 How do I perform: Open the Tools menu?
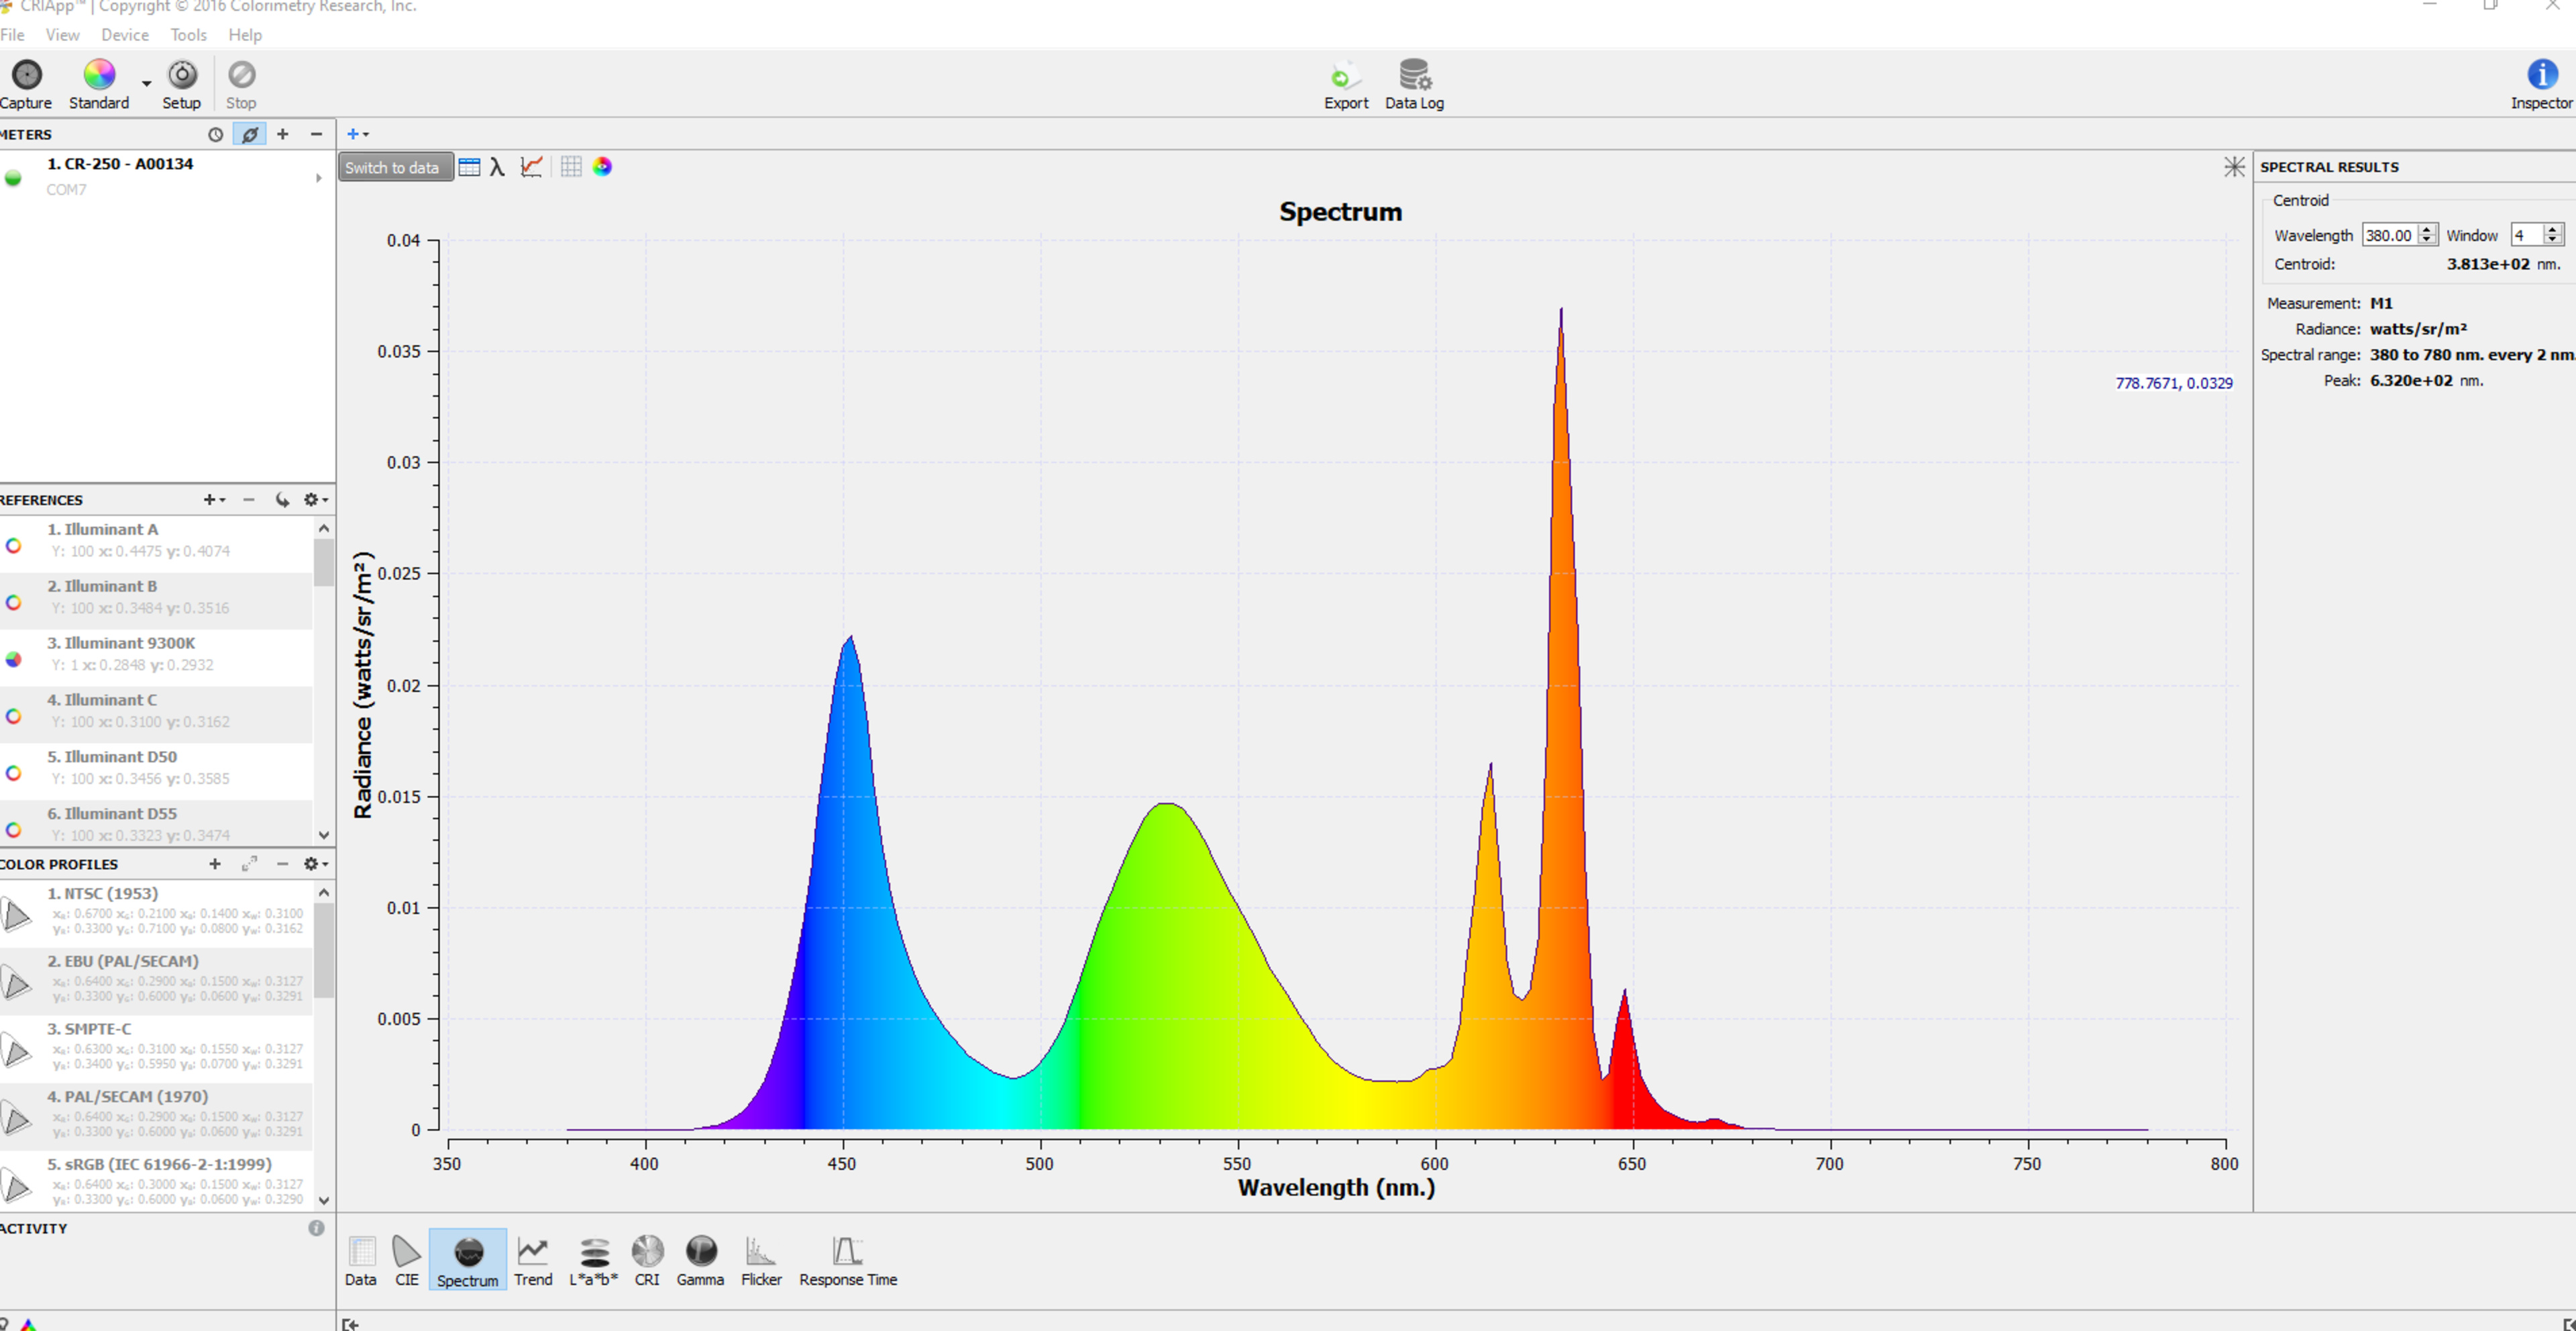coord(188,35)
